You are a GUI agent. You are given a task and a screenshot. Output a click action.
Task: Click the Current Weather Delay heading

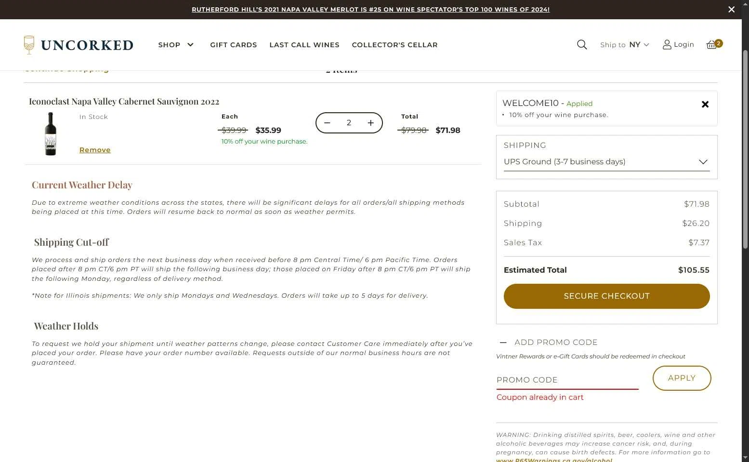click(82, 185)
